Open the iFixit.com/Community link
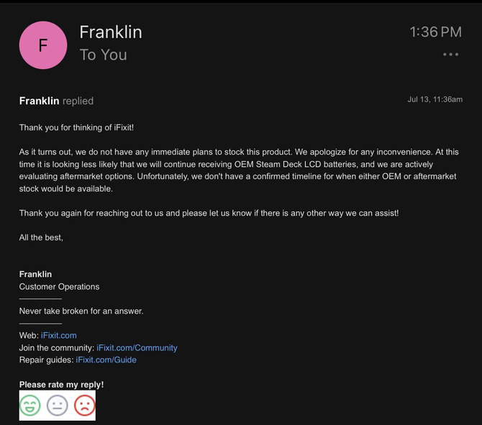Image resolution: width=482 pixels, height=425 pixels. coord(137,347)
